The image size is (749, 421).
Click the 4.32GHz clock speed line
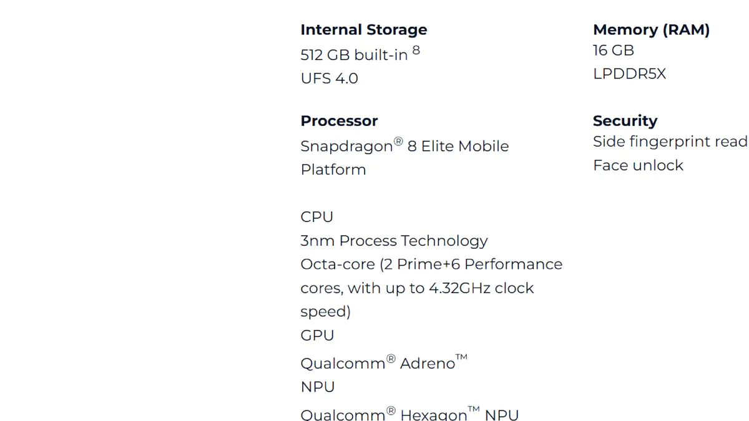[417, 288]
